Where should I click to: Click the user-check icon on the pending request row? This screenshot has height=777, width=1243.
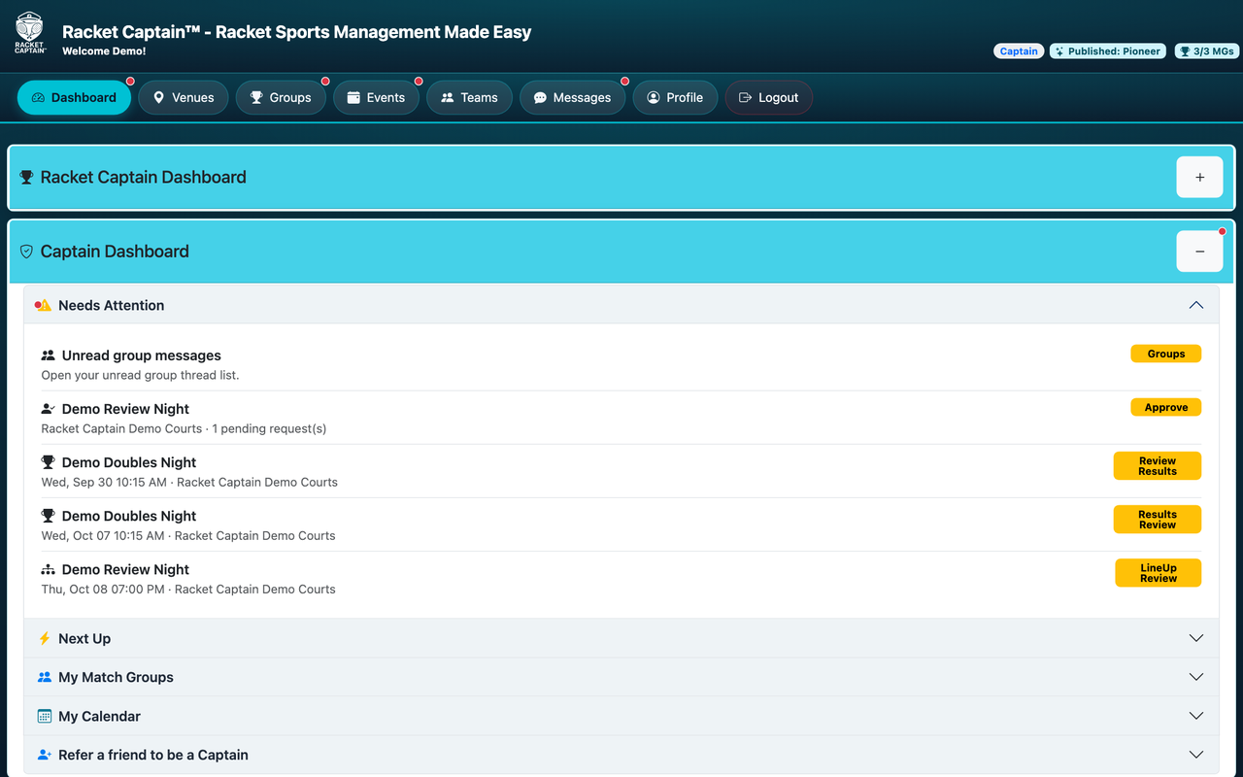click(x=49, y=409)
